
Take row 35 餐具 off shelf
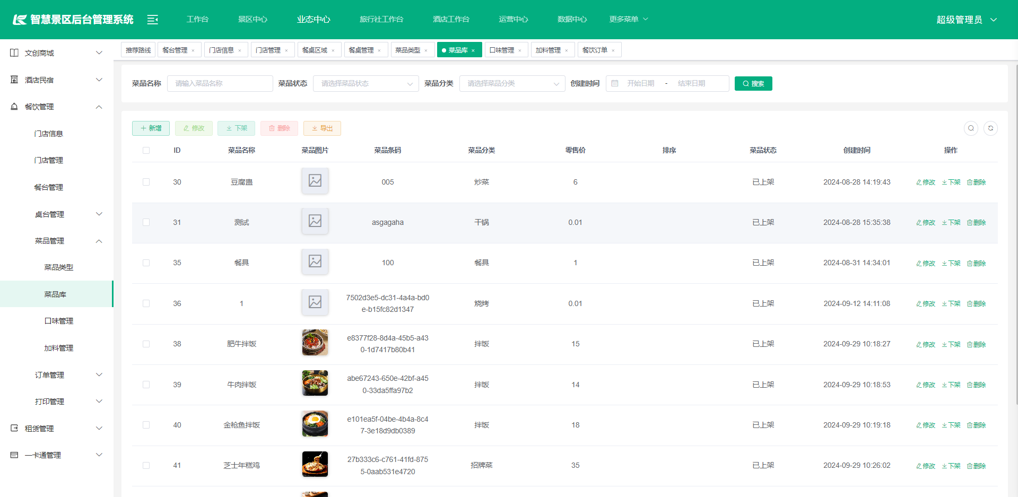tap(951, 264)
